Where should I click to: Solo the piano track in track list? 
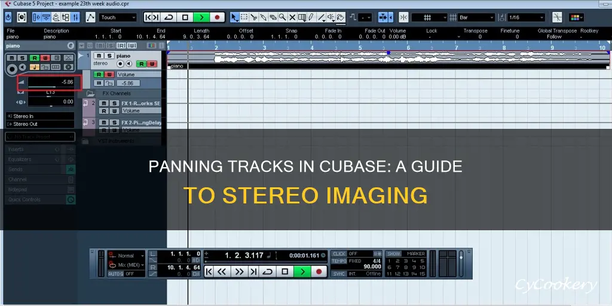coord(109,55)
